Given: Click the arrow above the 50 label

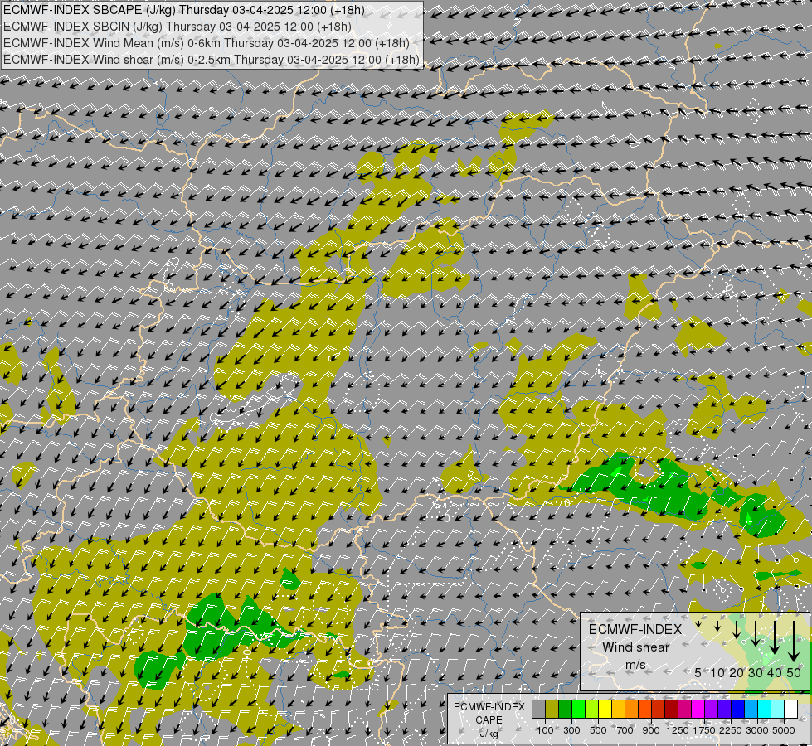Looking at the screenshot, I should (x=794, y=642).
